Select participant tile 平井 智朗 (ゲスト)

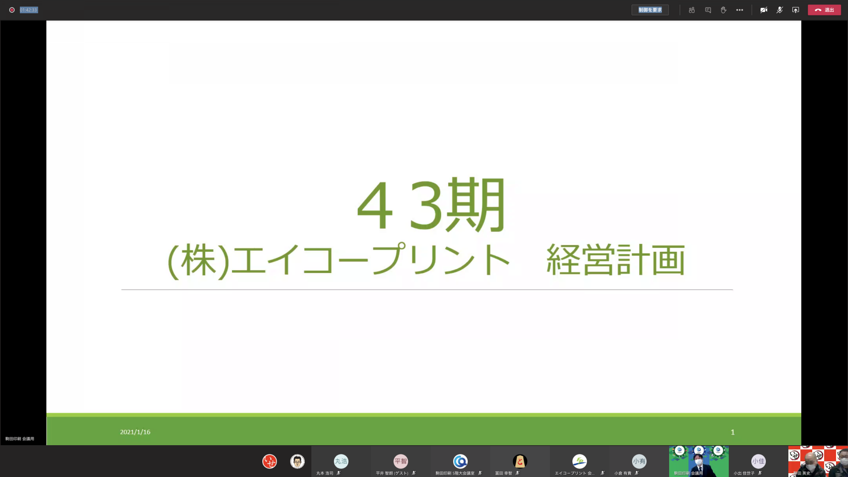pyautogui.click(x=401, y=462)
